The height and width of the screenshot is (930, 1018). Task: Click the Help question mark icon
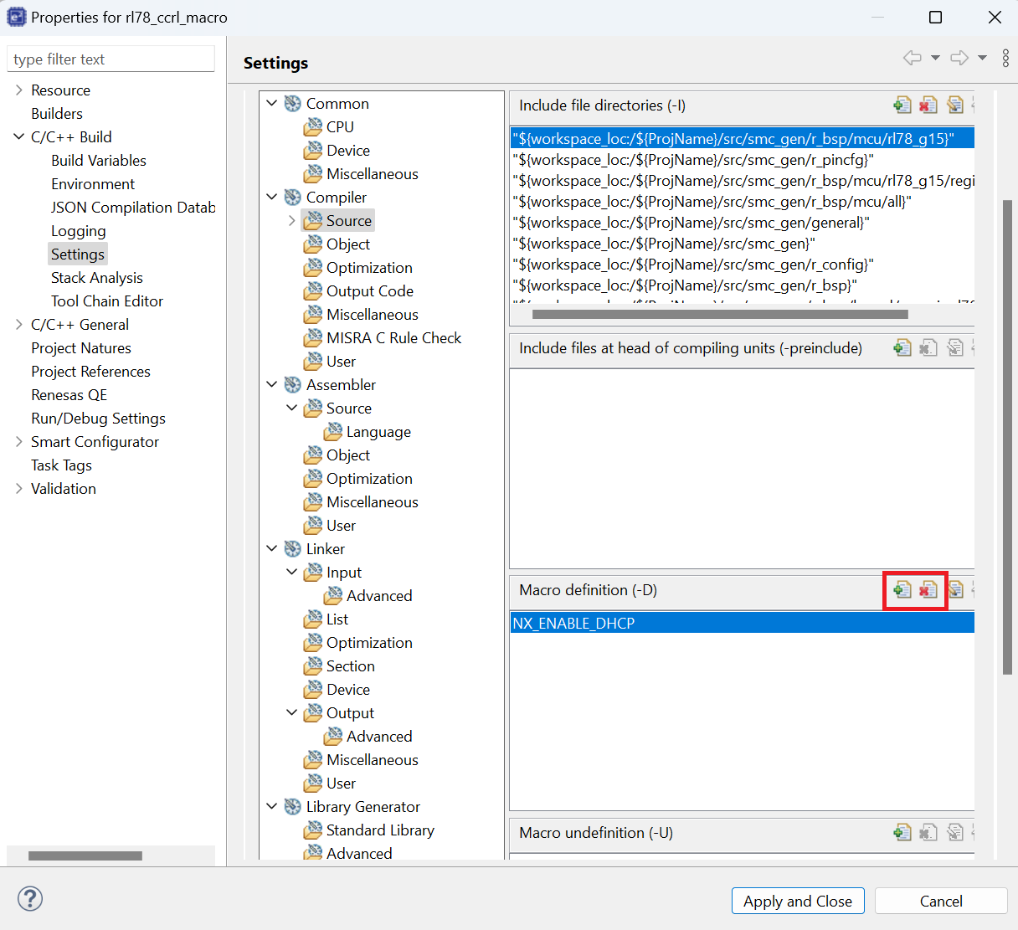[30, 899]
